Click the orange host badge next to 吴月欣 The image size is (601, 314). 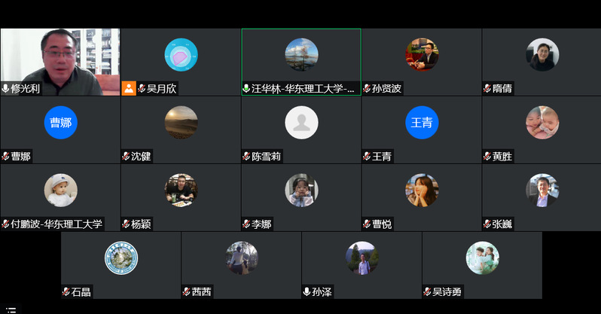pos(129,89)
